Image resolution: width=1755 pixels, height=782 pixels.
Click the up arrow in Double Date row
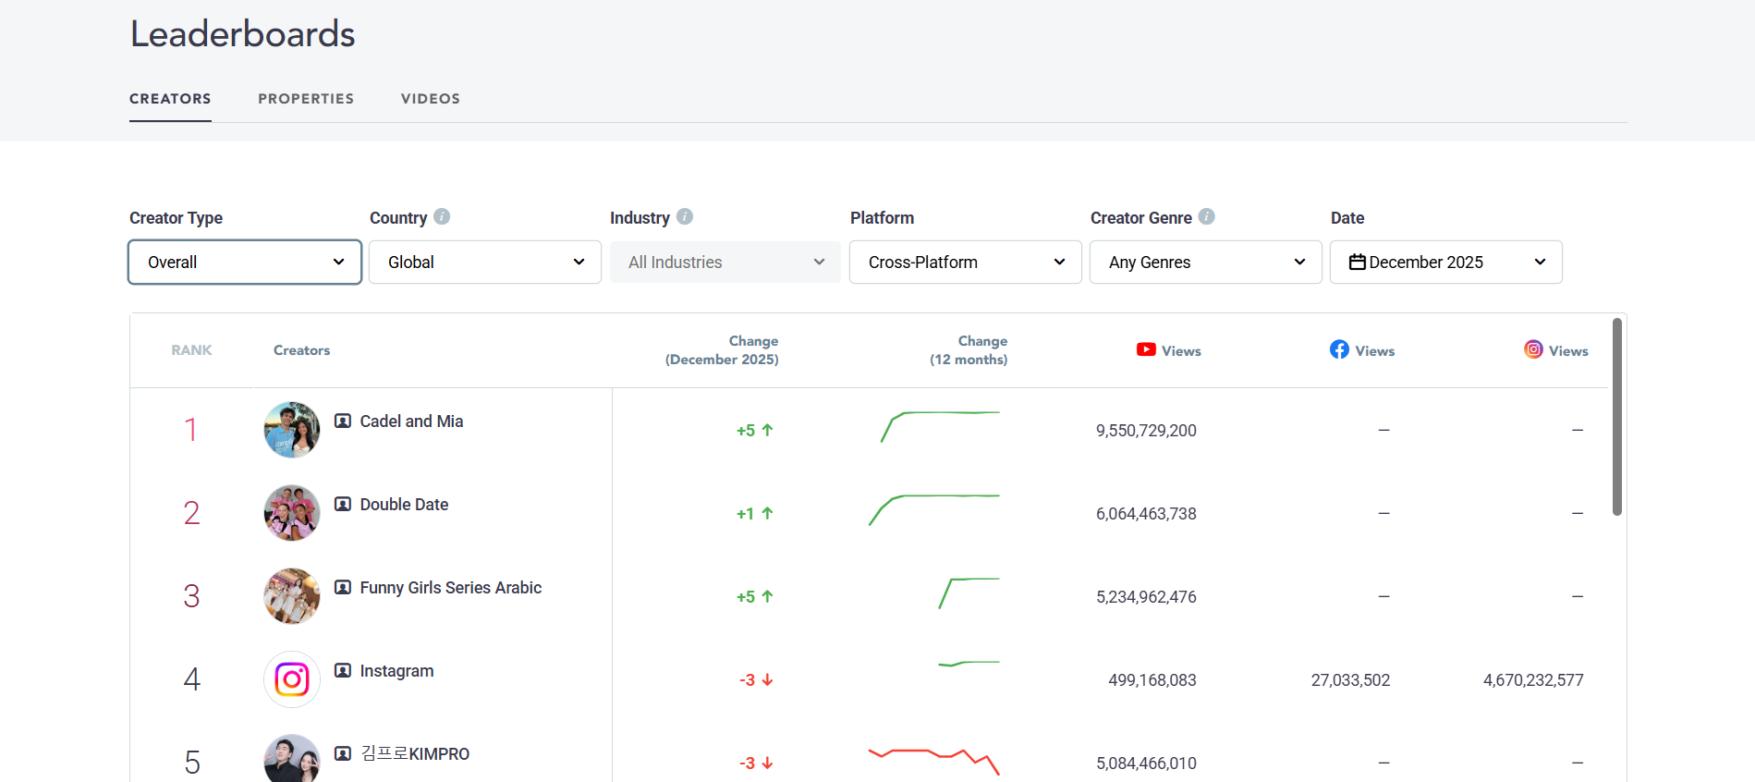click(x=767, y=513)
